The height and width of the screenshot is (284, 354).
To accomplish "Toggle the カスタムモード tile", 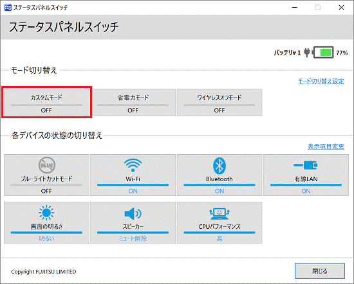I will [x=46, y=102].
